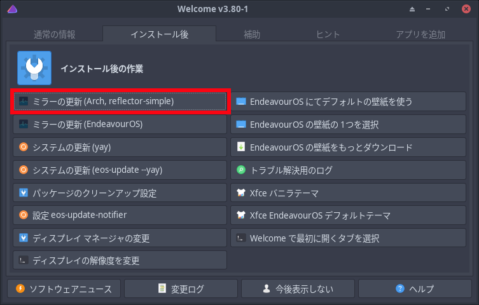
Task: Click EndeavourOS の壁紙をもっとダウンロード
Action: coord(348,147)
